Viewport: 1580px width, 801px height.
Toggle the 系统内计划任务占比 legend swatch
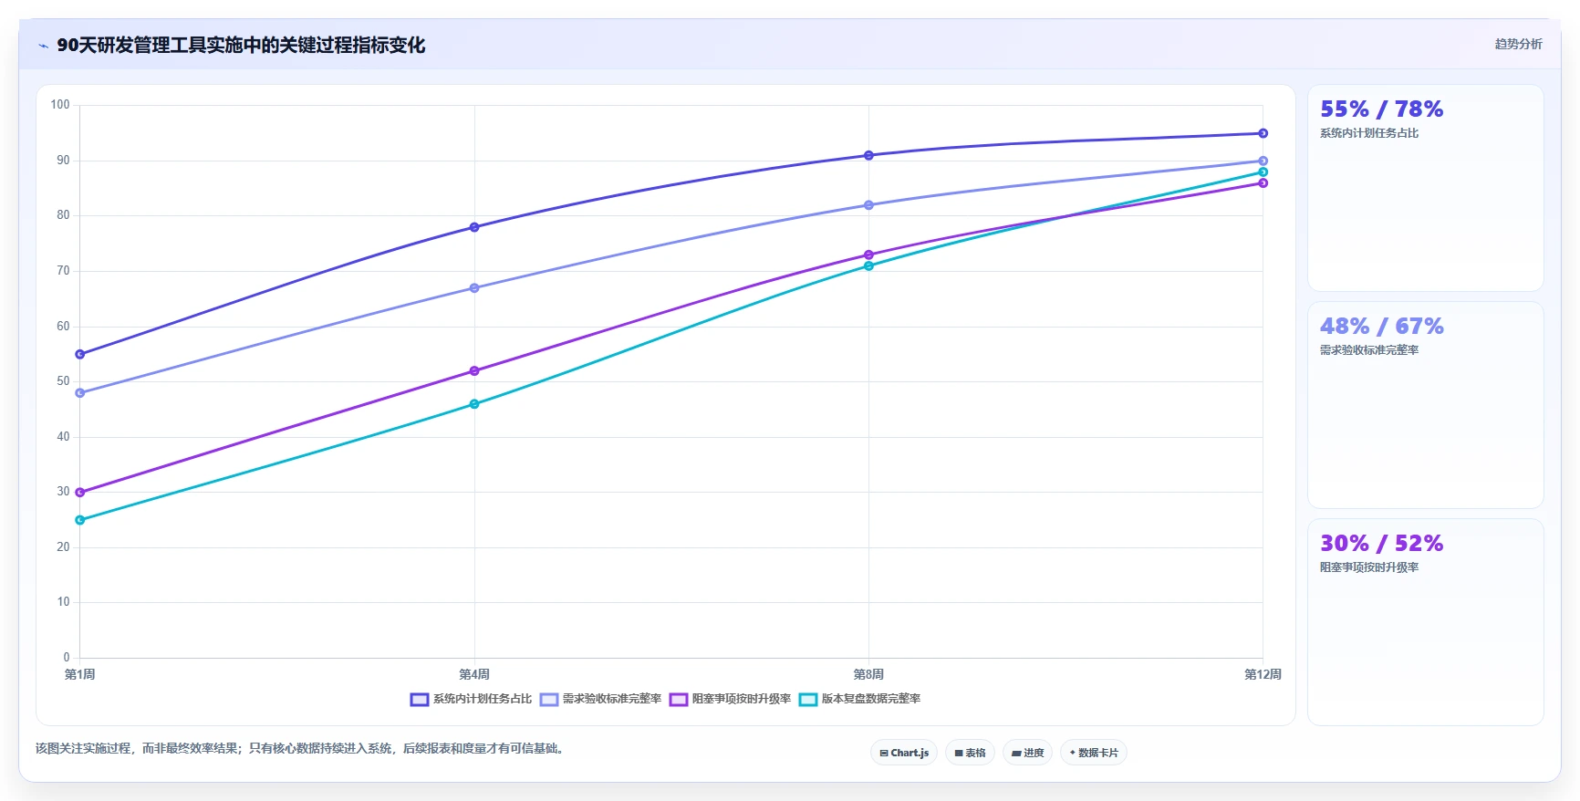click(x=420, y=700)
